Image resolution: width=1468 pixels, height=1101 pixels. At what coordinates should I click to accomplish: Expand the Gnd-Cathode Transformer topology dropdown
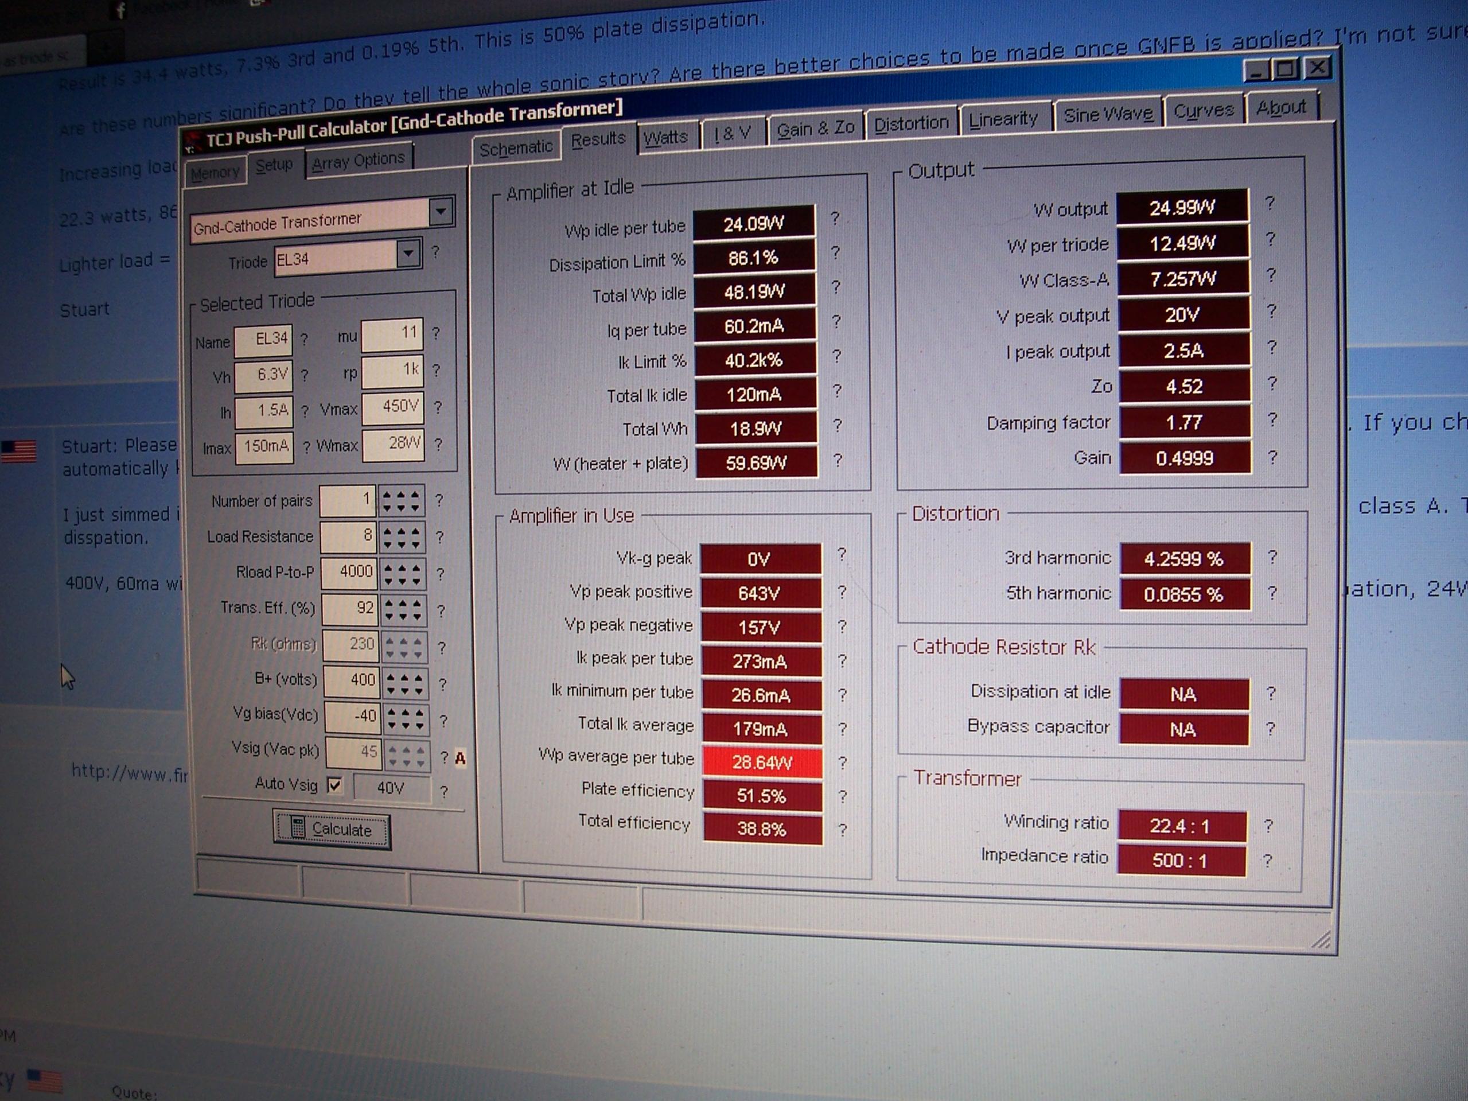pos(441,212)
